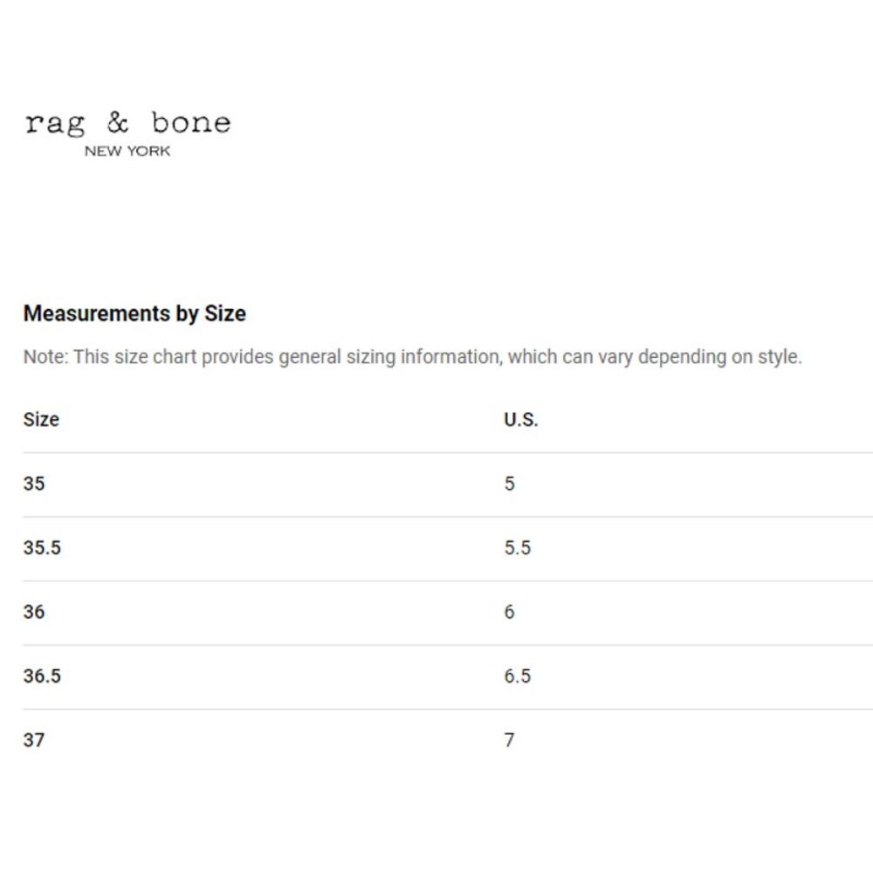Image resolution: width=873 pixels, height=873 pixels.
Task: Click the size chart note text
Action: (x=413, y=357)
